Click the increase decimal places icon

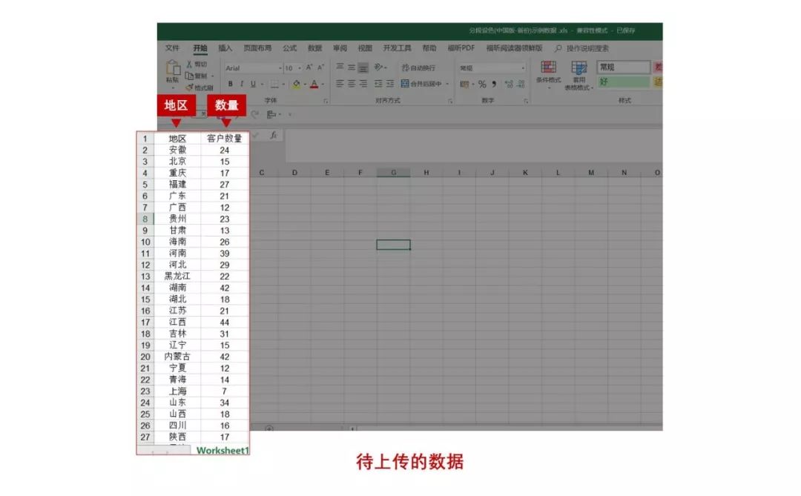(508, 84)
